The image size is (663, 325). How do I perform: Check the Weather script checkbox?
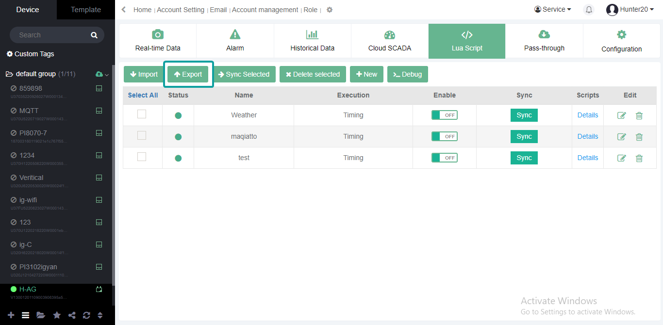tap(142, 114)
